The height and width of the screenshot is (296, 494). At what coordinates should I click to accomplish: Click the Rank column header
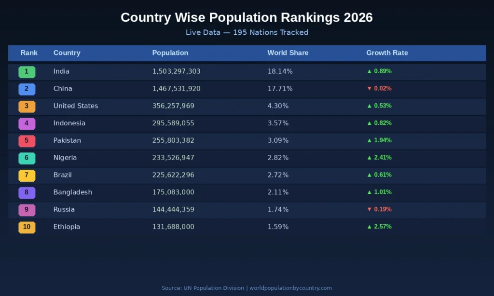(29, 53)
